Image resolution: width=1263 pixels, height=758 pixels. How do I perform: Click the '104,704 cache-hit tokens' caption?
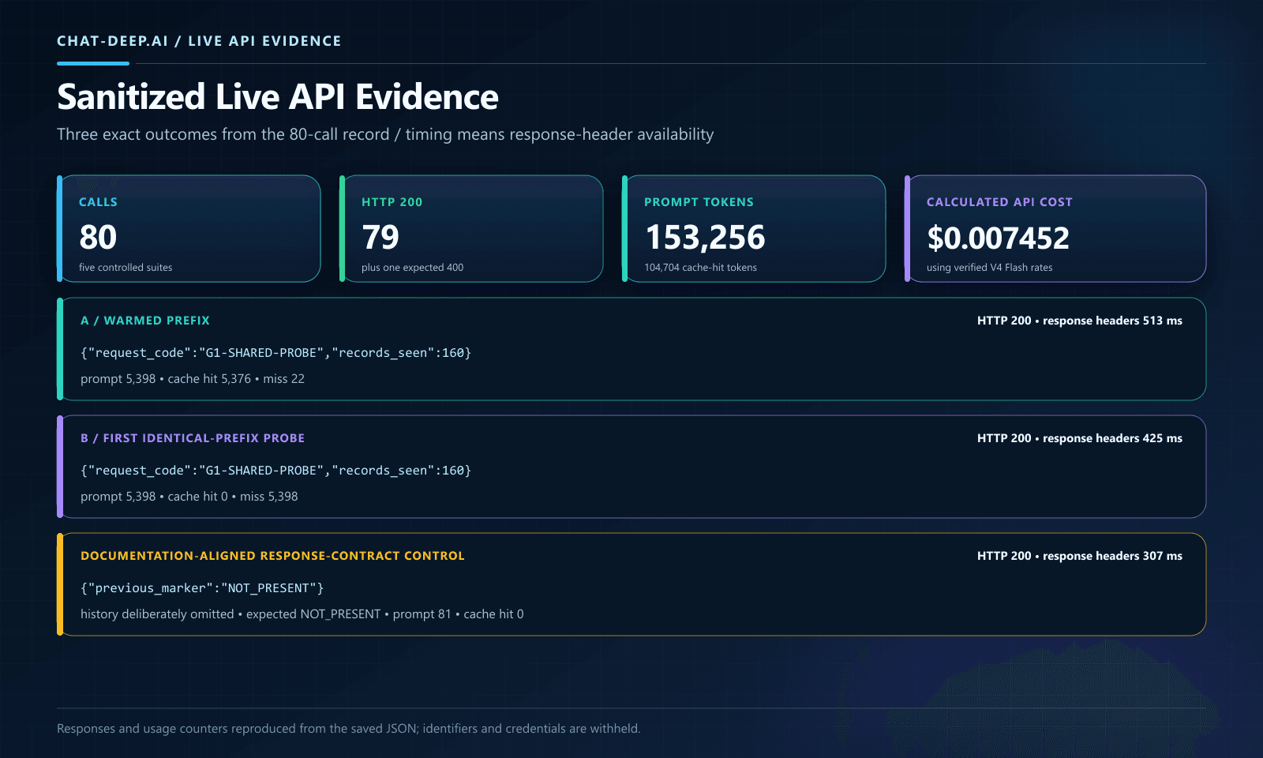700,268
